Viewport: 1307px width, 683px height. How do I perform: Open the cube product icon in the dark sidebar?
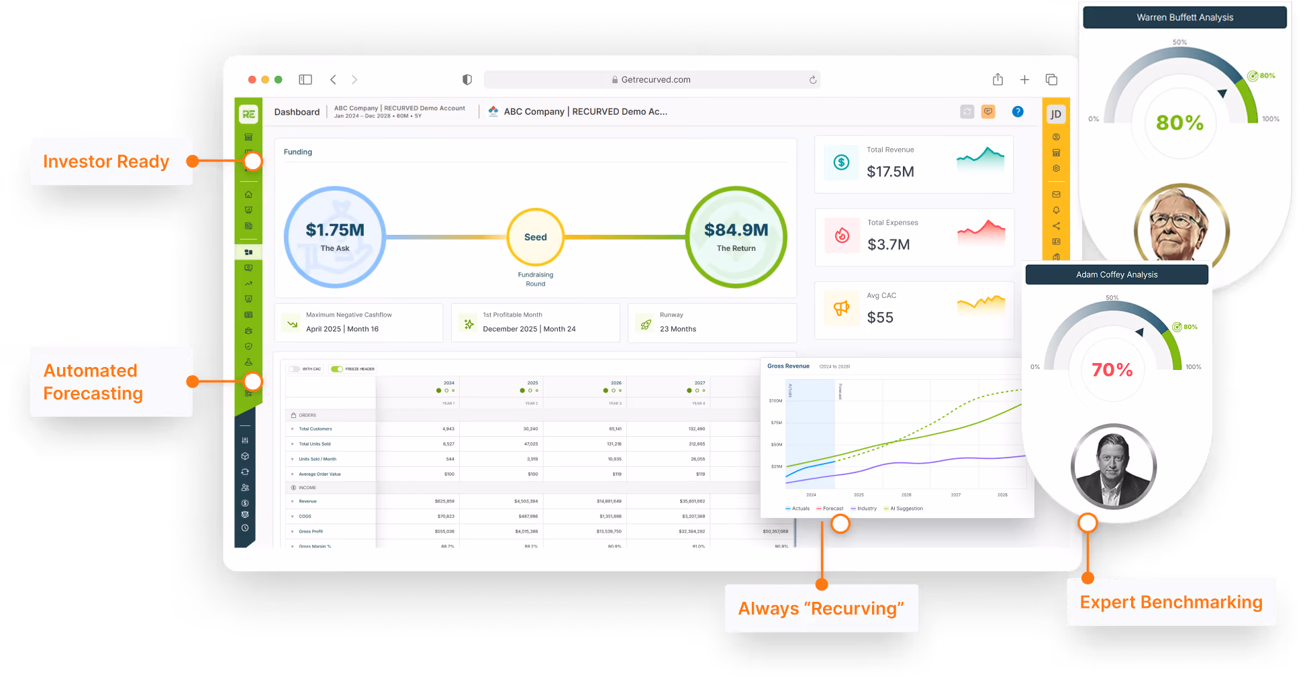pyautogui.click(x=245, y=456)
